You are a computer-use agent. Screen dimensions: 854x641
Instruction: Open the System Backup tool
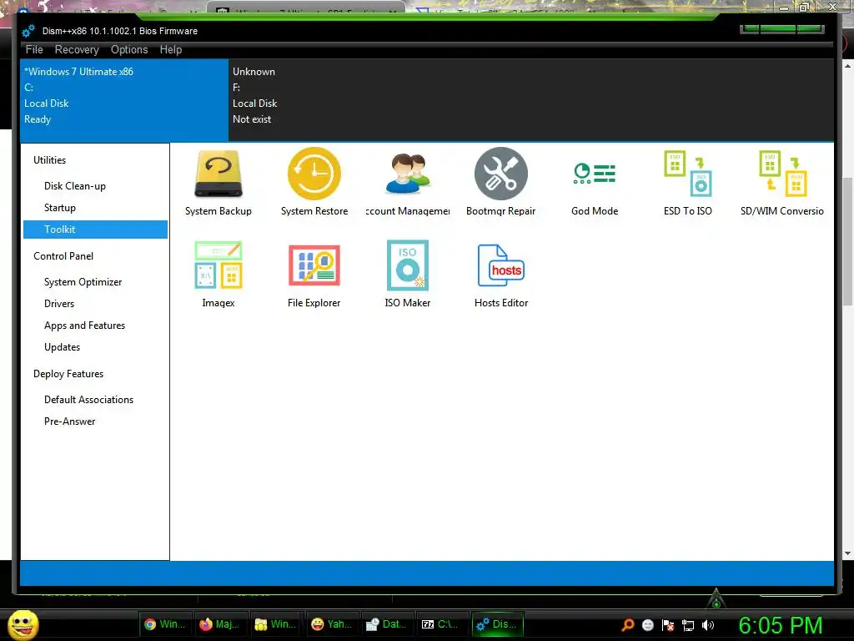click(218, 182)
